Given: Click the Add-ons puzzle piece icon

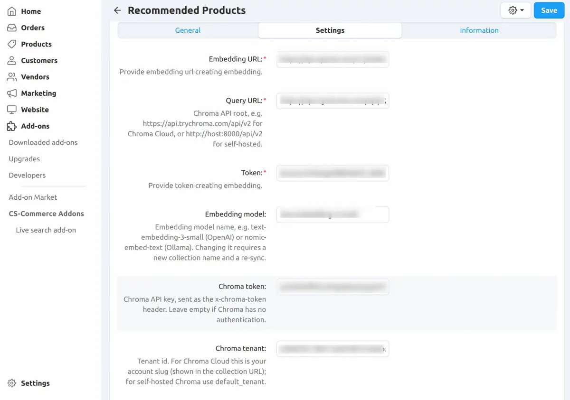Looking at the screenshot, I should (12, 126).
